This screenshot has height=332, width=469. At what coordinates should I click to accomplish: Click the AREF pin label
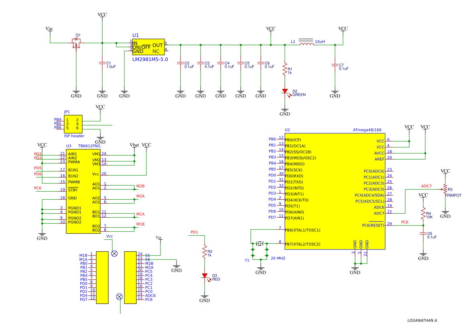[x=379, y=159]
